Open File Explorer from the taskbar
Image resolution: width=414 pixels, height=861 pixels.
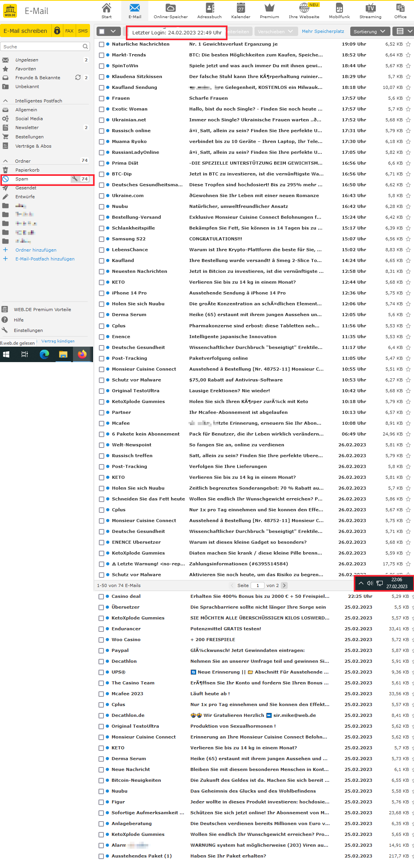coord(63,354)
